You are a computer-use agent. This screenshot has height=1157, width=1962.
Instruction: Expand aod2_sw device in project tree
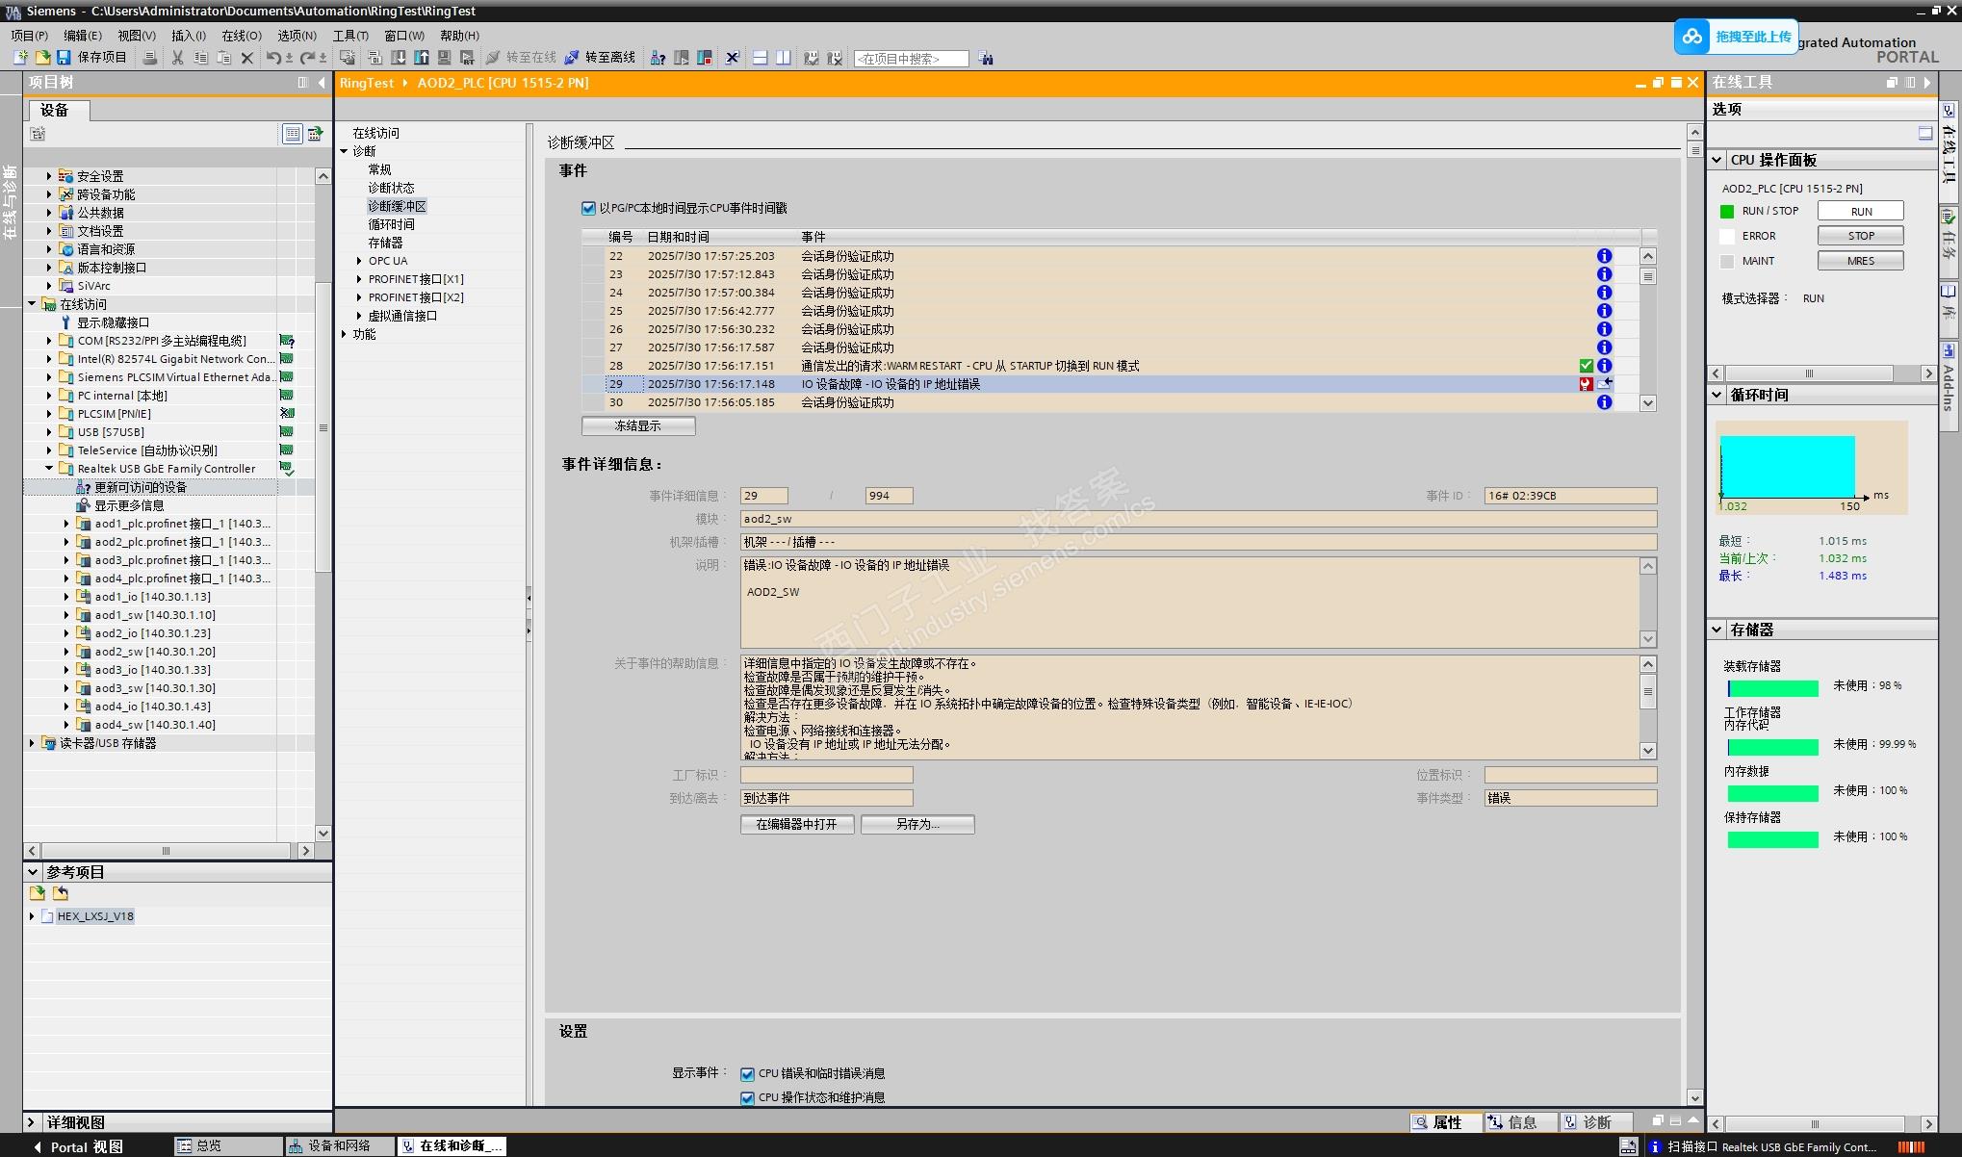[x=66, y=652]
